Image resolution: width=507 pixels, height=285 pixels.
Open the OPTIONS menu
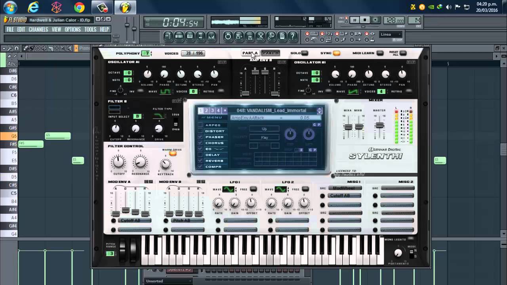[72, 29]
